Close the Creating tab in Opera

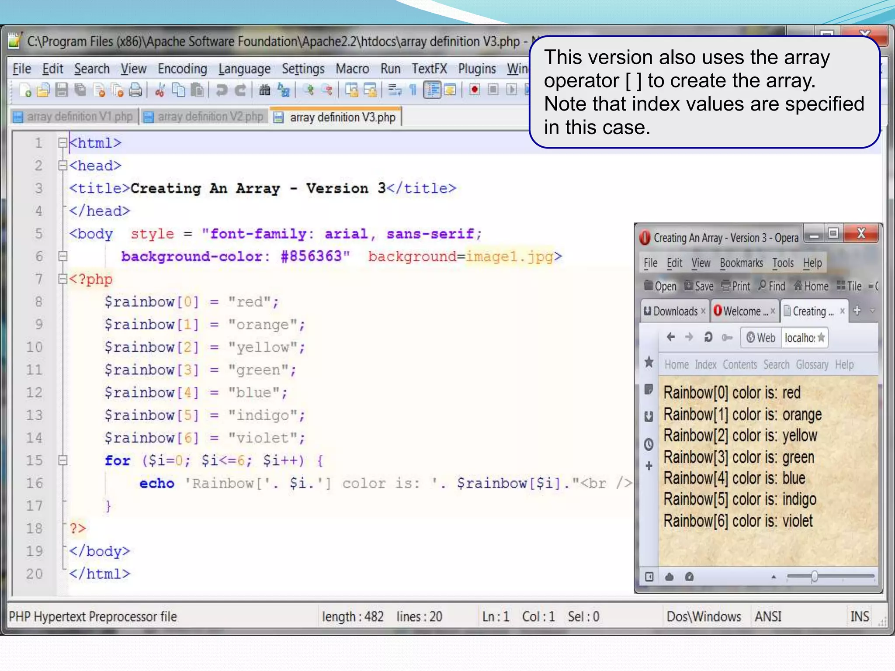[842, 311]
